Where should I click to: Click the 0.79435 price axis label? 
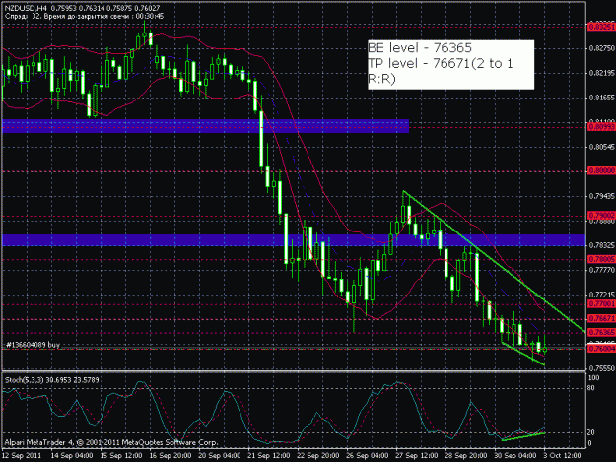(601, 196)
